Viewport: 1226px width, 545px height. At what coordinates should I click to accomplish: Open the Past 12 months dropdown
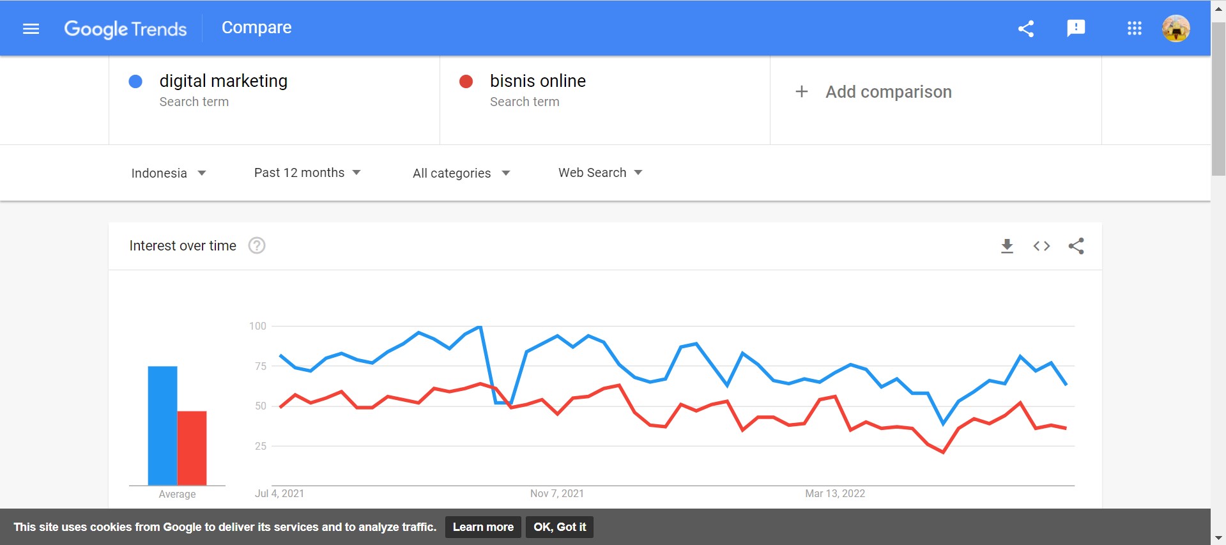click(307, 173)
